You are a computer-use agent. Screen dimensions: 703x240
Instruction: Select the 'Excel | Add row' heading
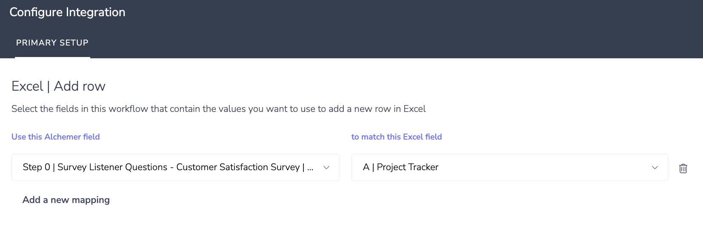(58, 86)
